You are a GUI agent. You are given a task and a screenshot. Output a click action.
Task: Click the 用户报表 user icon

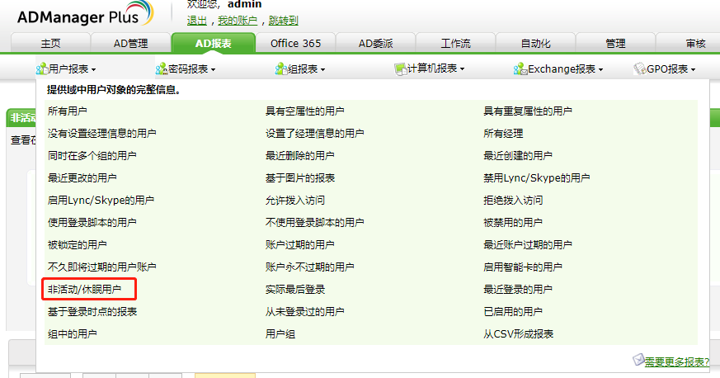click(42, 69)
